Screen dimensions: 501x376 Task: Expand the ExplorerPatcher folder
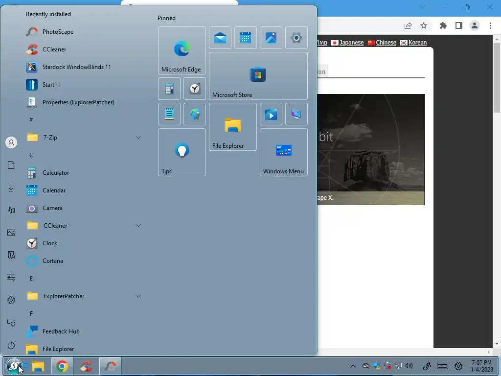[83, 296]
